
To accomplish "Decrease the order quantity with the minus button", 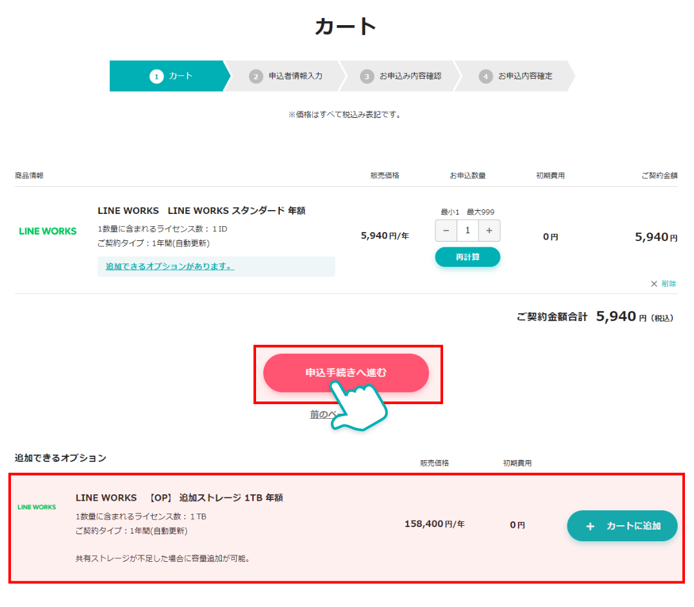I will pos(446,230).
